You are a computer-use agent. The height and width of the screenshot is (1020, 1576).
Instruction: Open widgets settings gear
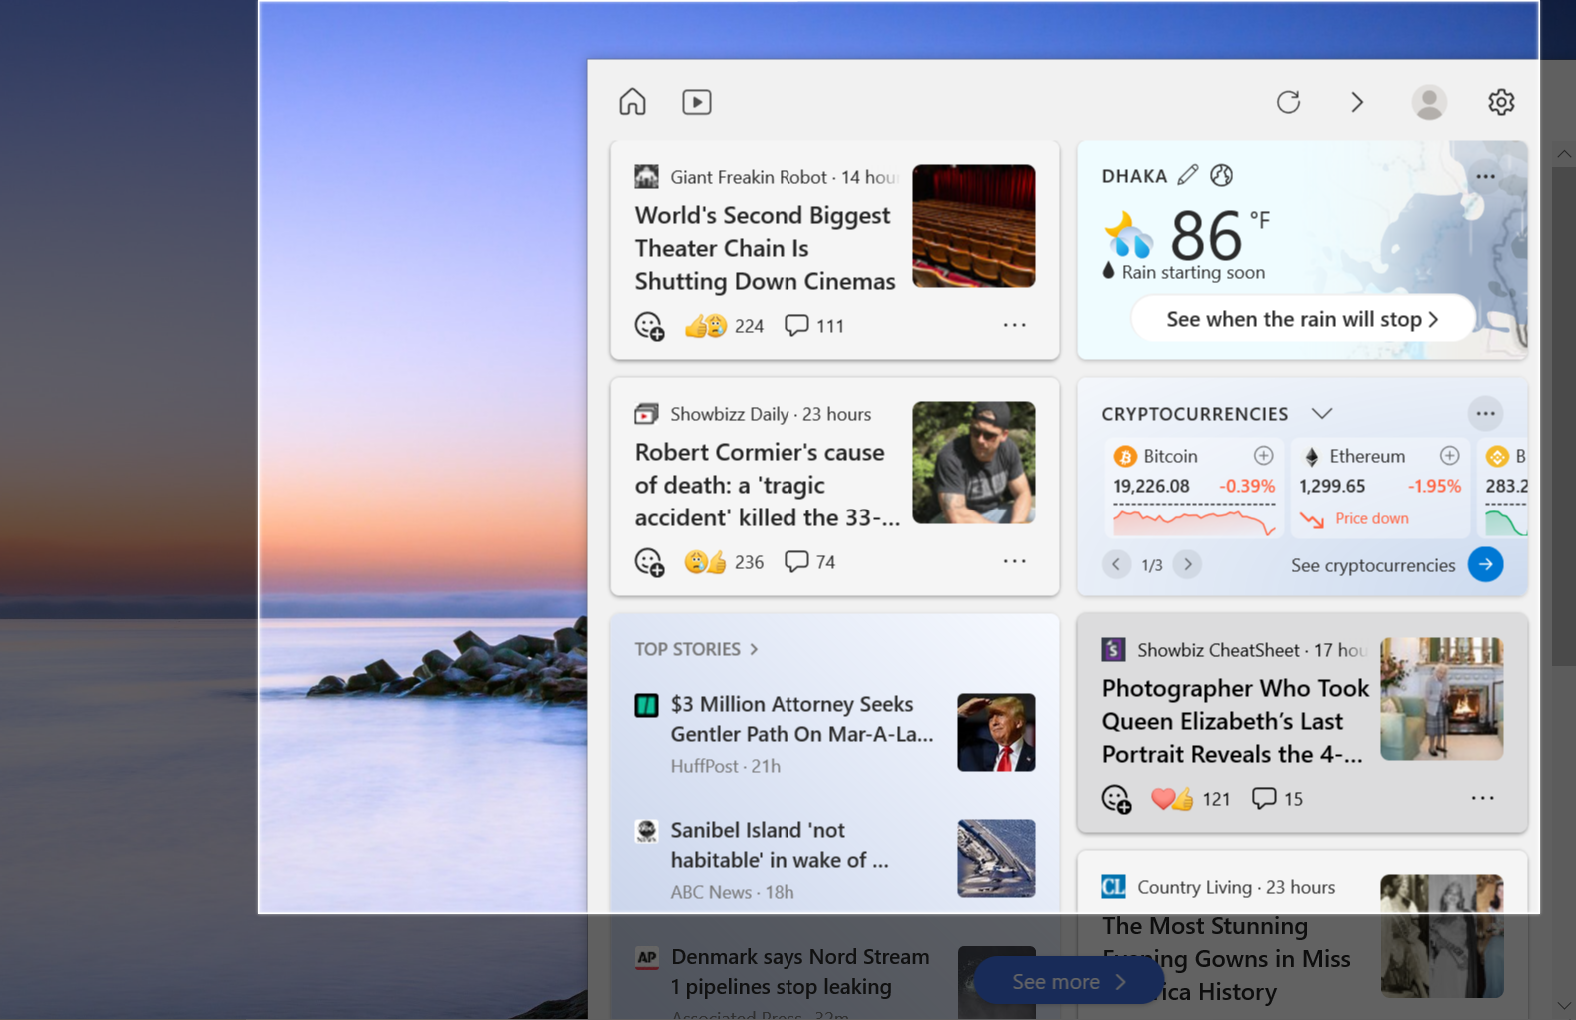click(1501, 102)
